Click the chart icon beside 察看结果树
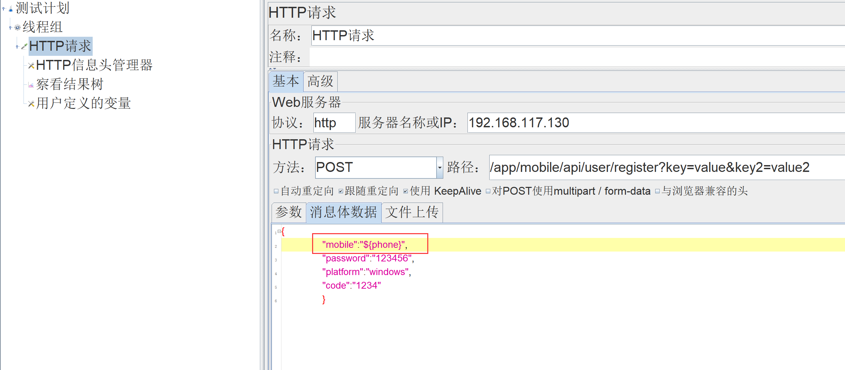Screen dimensions: 845x370 (x=31, y=85)
